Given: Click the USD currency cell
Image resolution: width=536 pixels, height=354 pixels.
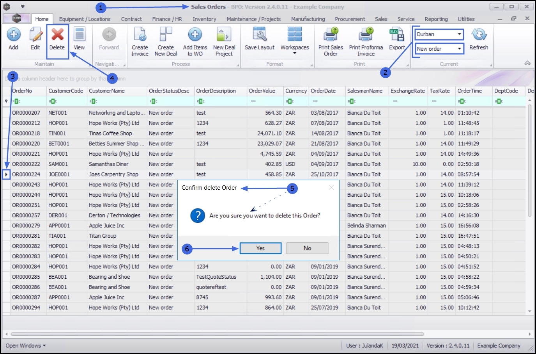Looking at the screenshot, I should click(296, 164).
